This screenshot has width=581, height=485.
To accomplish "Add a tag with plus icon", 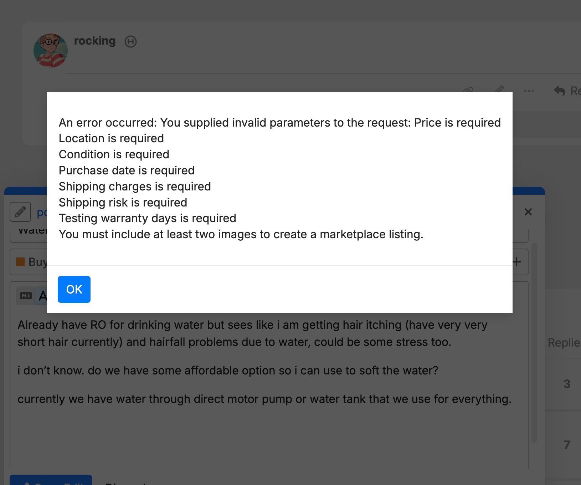I will (x=517, y=262).
